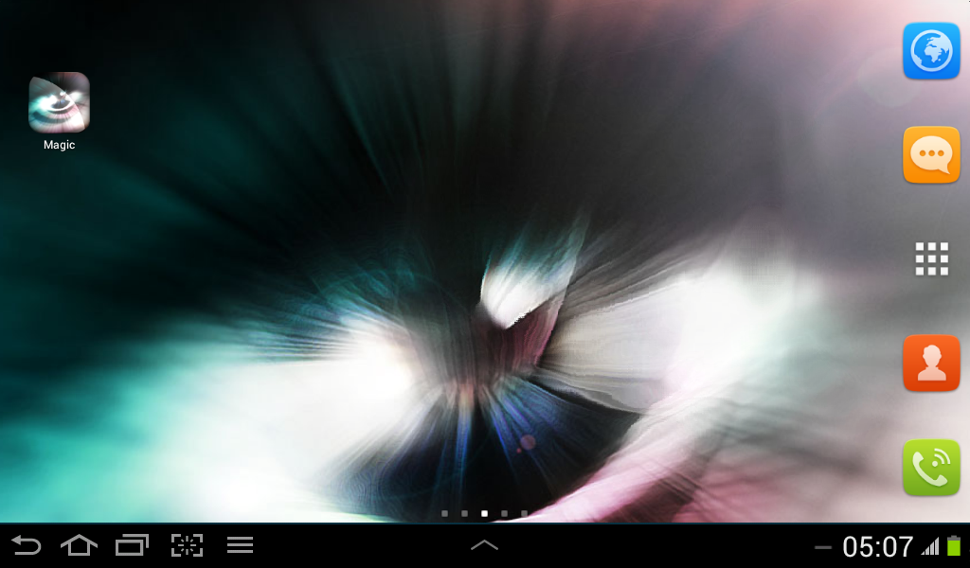Tap the home navigation button
The image size is (970, 568).
(x=80, y=545)
